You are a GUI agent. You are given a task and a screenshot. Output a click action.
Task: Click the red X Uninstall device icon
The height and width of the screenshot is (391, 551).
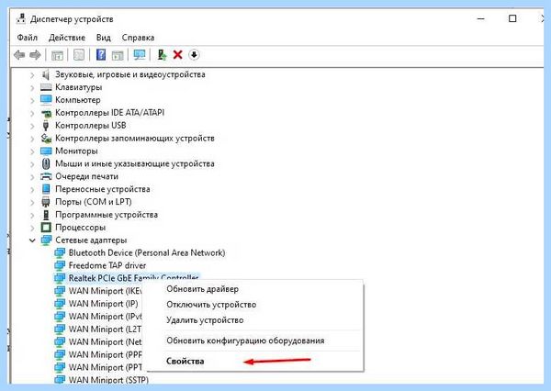point(178,55)
